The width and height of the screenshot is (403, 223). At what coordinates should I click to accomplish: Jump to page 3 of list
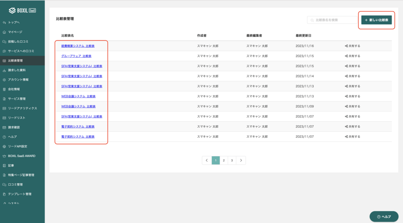pyautogui.click(x=232, y=160)
